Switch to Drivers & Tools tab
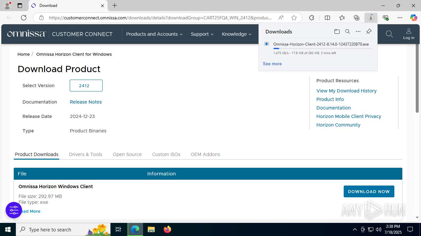 (86, 154)
